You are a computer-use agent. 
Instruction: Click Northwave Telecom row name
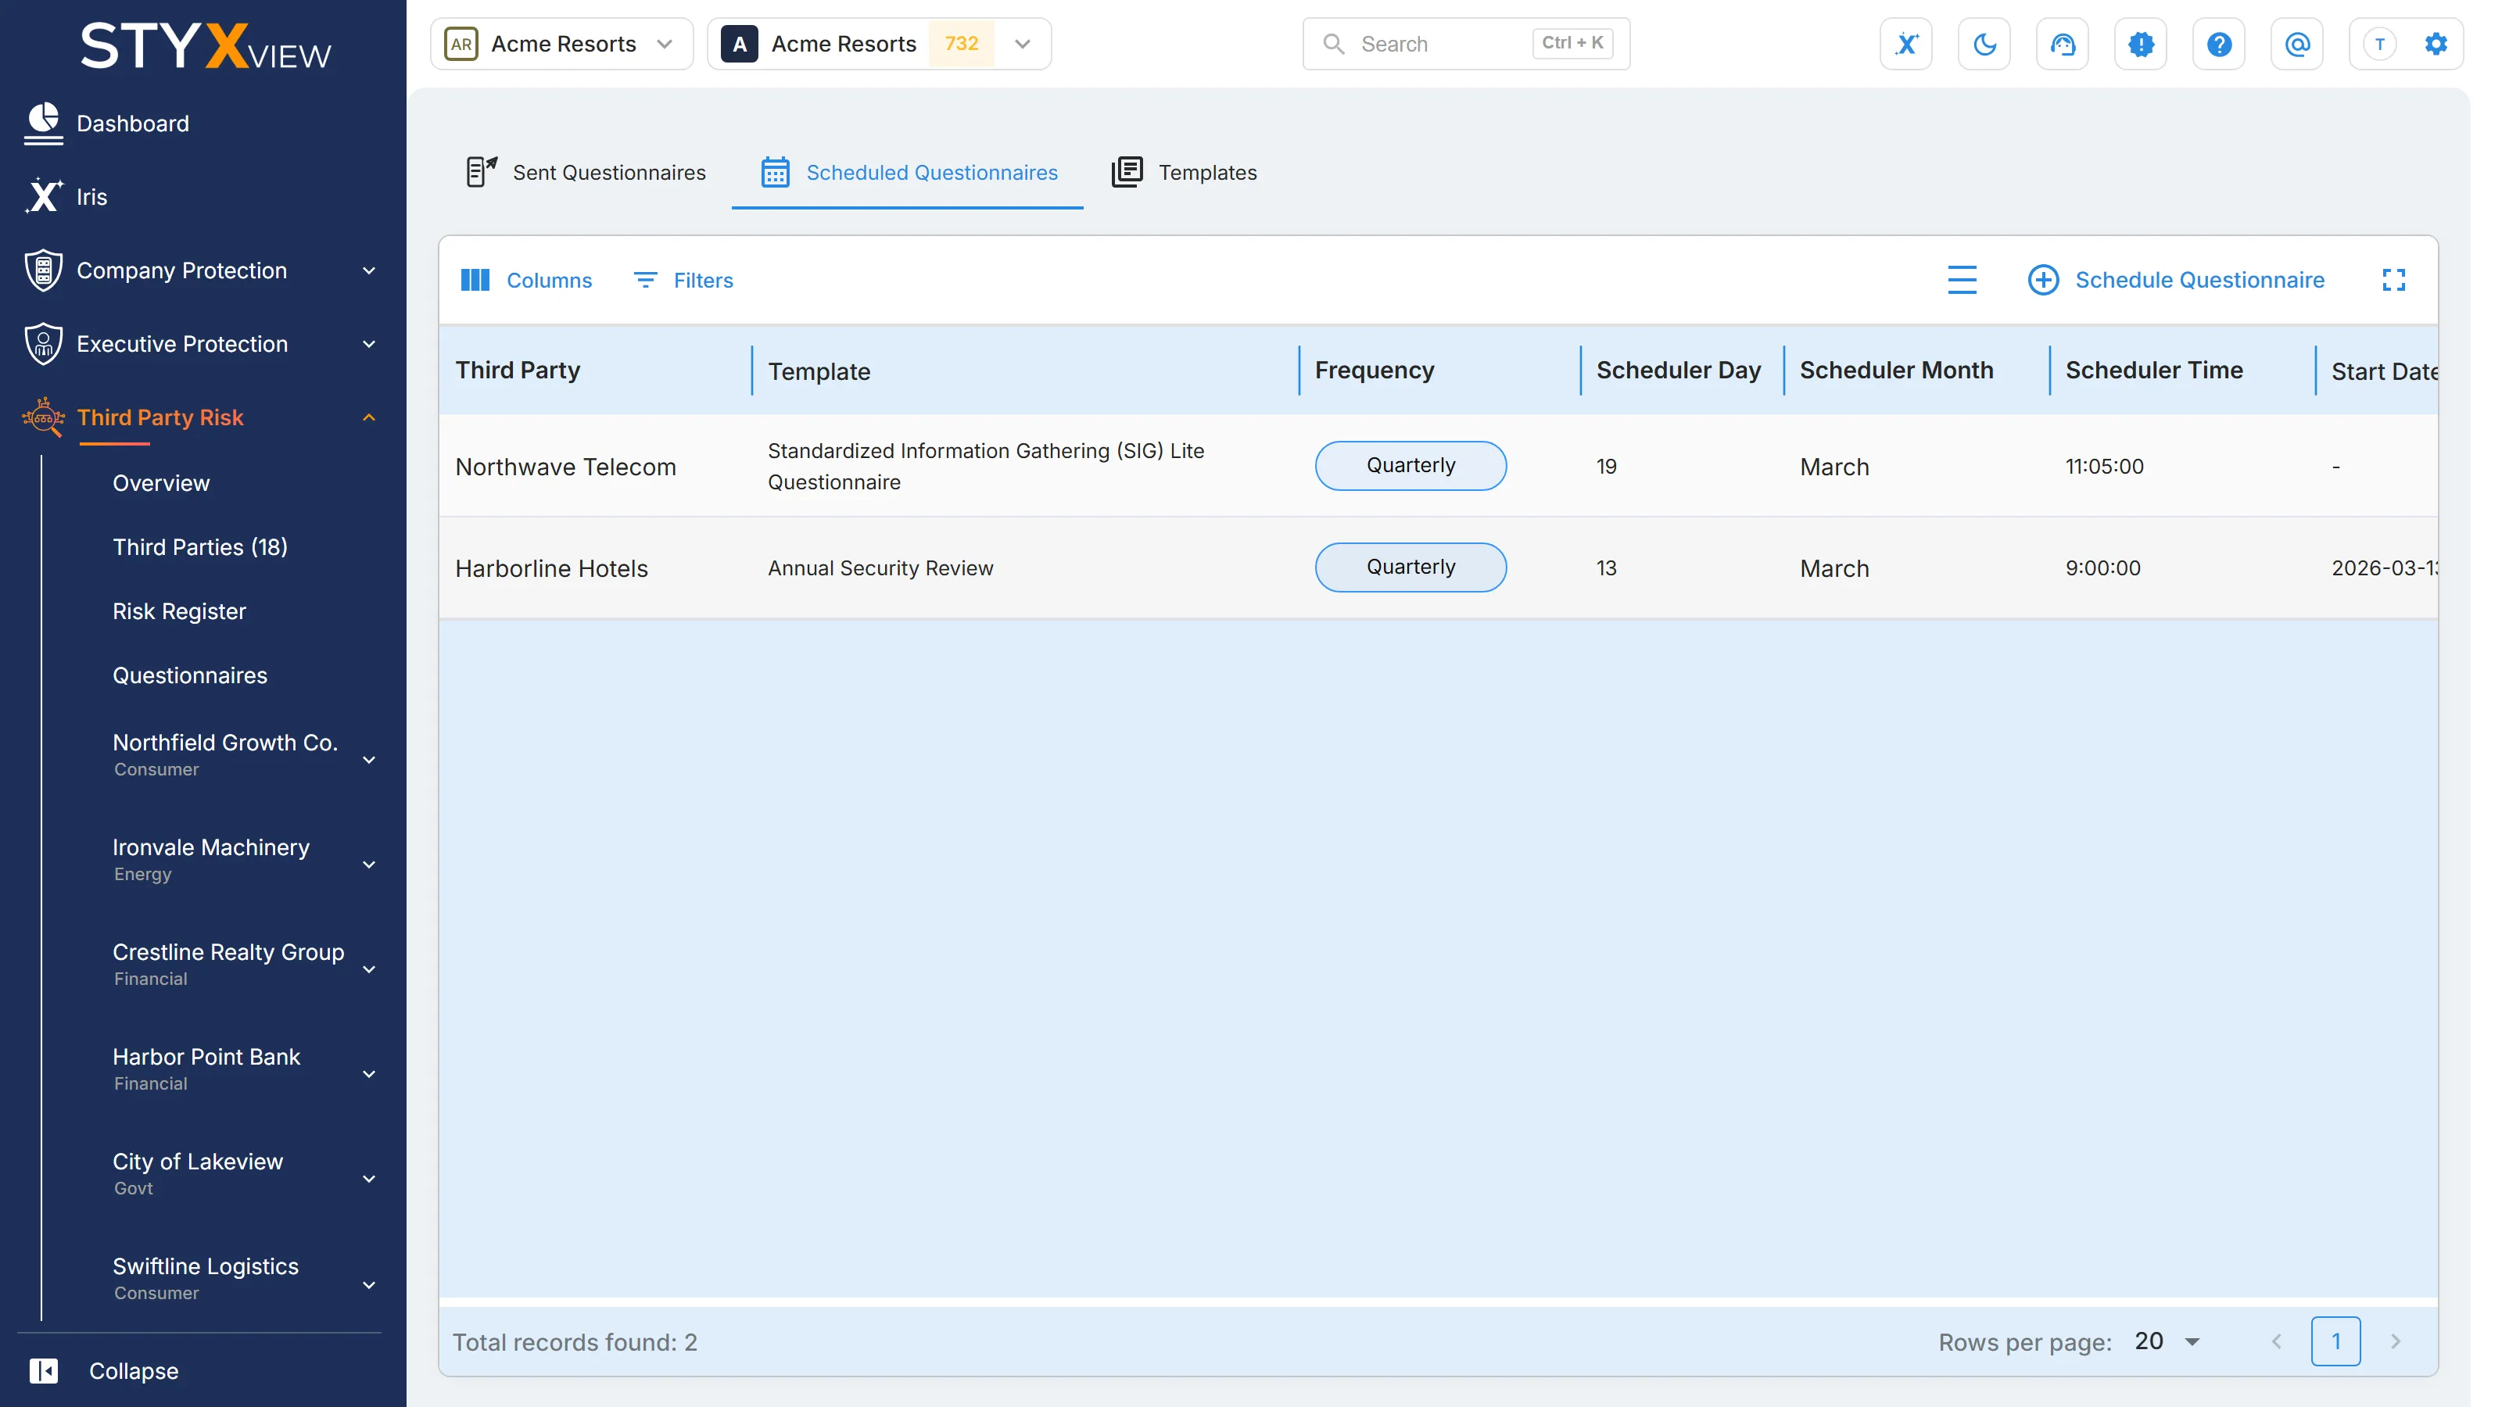(x=565, y=467)
